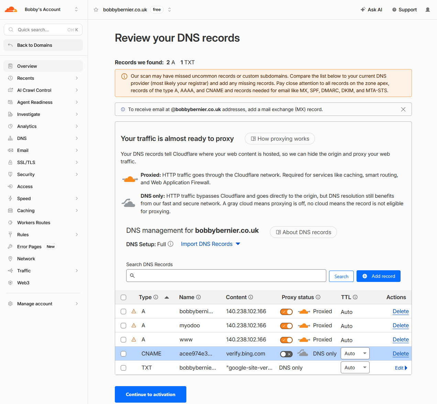
Task: Open Analytics in the sidebar
Action: tap(43, 126)
